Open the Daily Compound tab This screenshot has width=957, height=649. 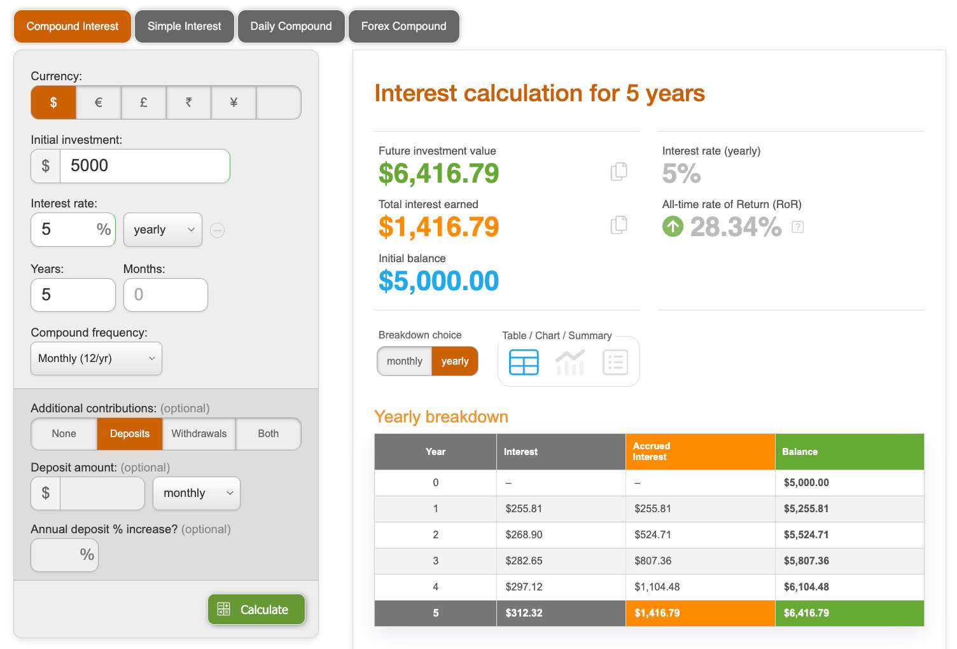pos(291,26)
